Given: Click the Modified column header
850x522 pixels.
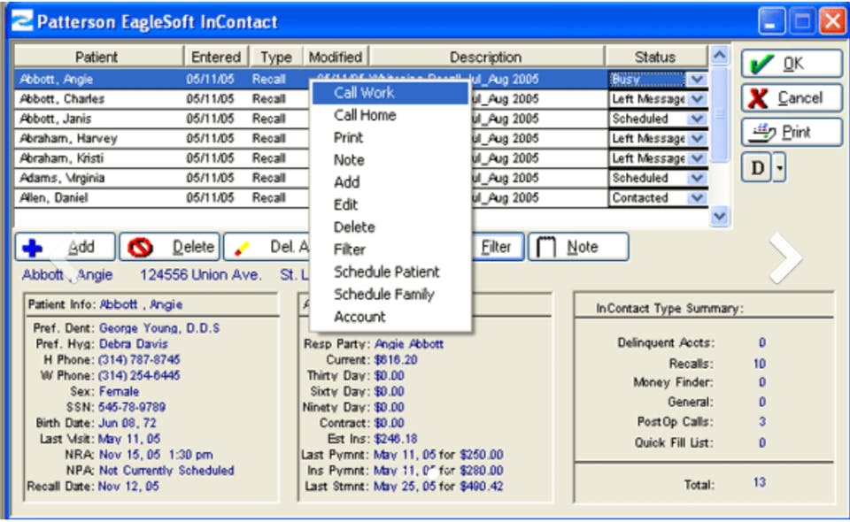Looking at the screenshot, I should pos(335,57).
